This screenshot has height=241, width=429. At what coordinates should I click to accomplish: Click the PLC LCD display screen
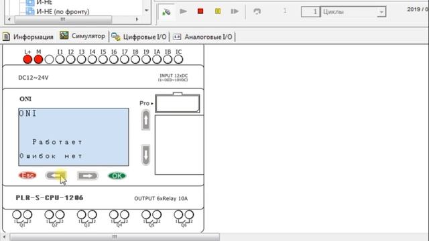pyautogui.click(x=74, y=137)
